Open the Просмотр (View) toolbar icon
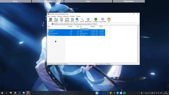 click(x=67, y=20)
